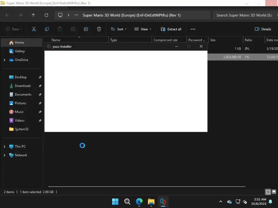Go back with the left arrow
Viewport: 278px width, 208px height.
click(7, 15)
